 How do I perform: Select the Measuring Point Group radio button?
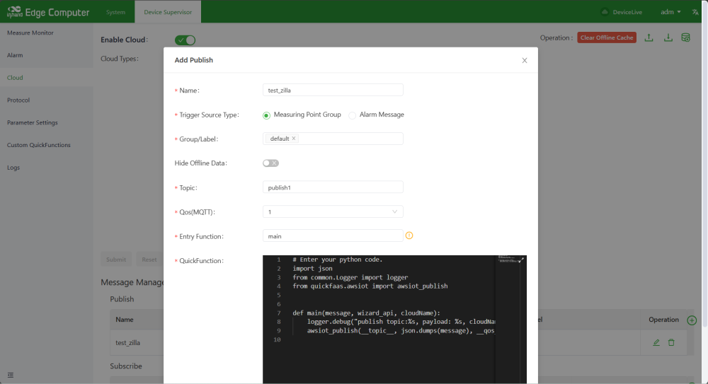tap(266, 115)
